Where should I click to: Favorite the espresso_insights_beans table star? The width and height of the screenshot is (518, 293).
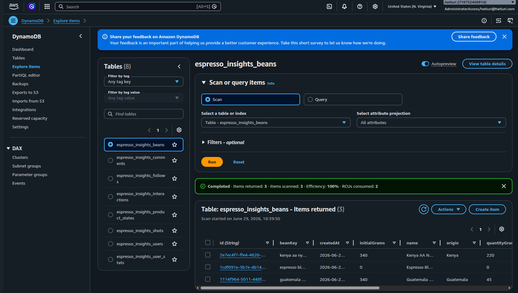pos(175,145)
